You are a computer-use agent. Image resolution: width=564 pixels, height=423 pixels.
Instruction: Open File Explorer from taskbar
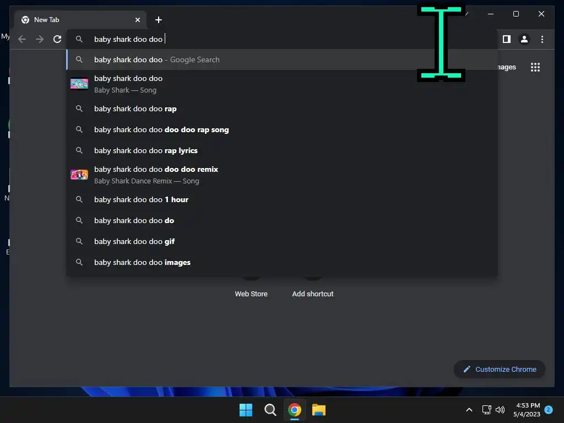click(319, 410)
